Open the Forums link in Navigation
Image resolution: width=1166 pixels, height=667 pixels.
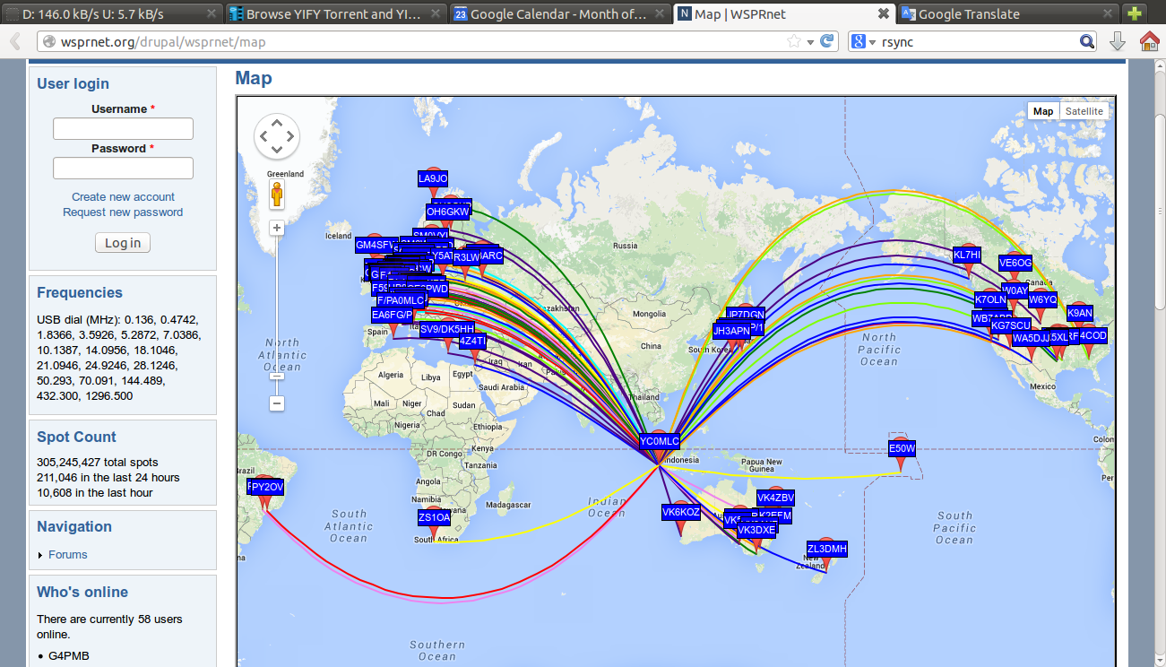point(68,555)
